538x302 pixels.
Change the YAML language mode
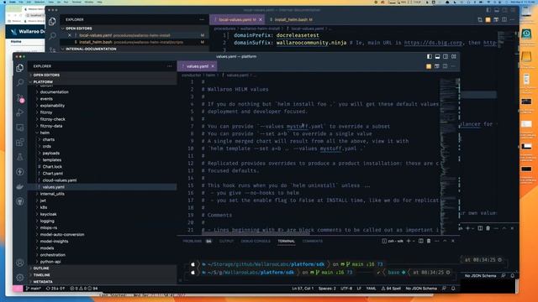pos(371,289)
